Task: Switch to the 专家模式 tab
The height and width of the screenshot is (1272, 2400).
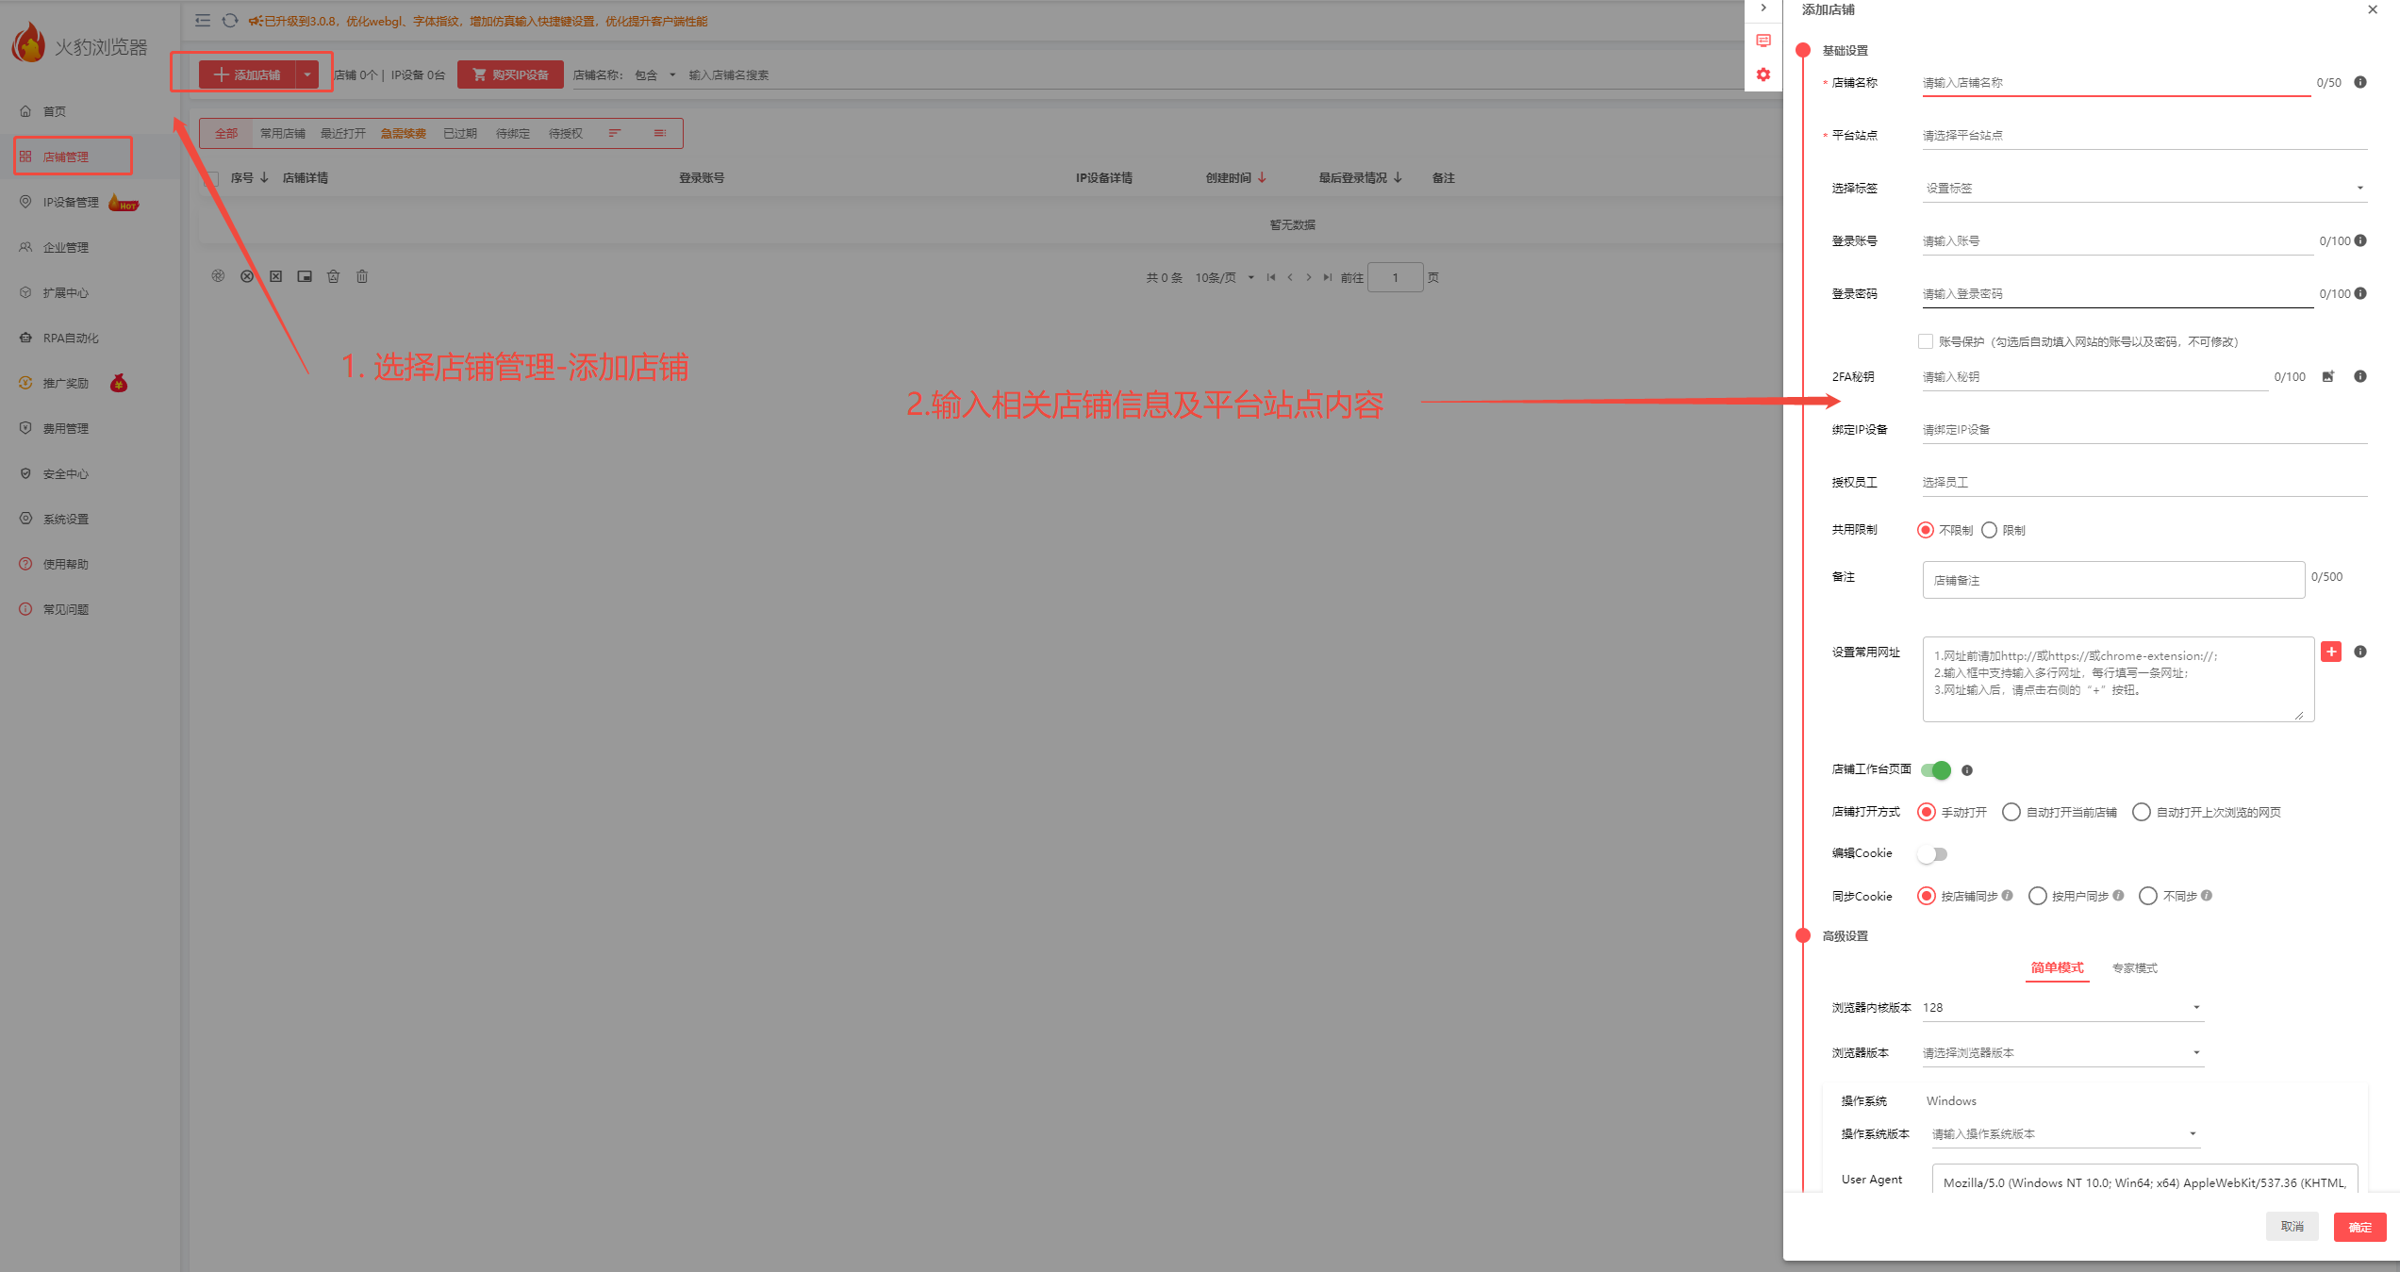Action: (2134, 967)
